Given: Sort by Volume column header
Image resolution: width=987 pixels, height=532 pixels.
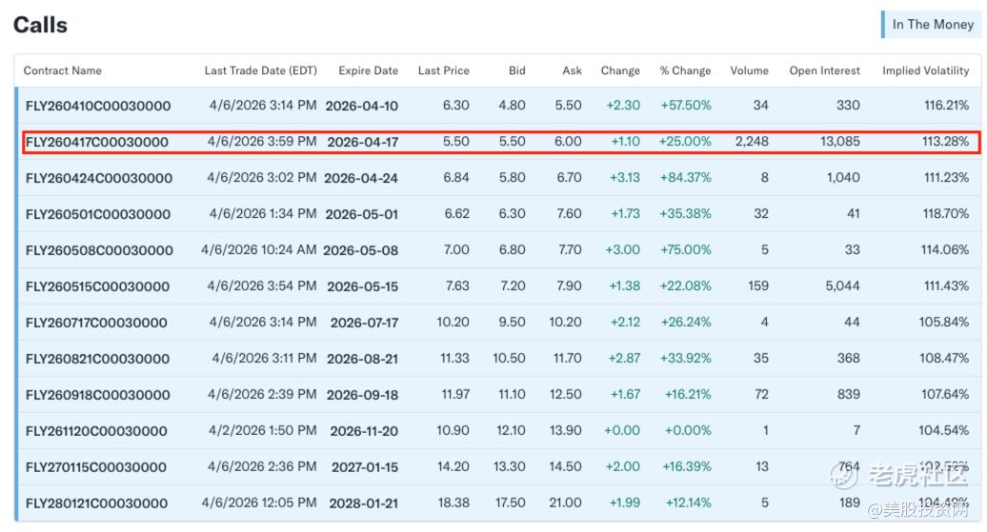Looking at the screenshot, I should pyautogui.click(x=749, y=70).
